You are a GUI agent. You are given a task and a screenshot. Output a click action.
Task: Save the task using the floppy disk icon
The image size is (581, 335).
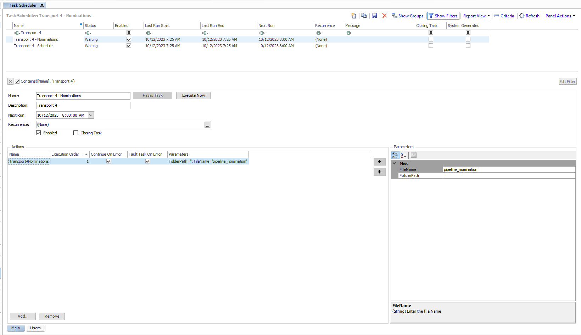(x=374, y=16)
